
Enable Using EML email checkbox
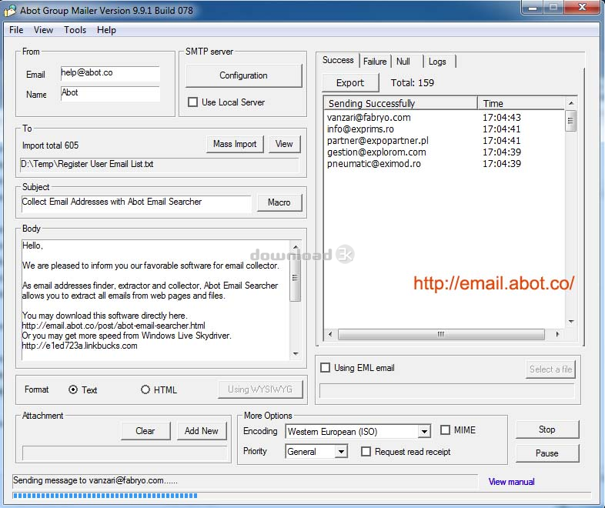[x=326, y=368]
